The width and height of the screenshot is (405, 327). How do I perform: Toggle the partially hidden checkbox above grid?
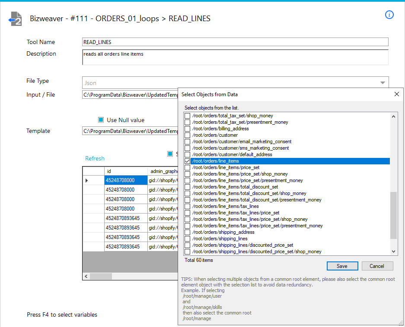(x=170, y=154)
